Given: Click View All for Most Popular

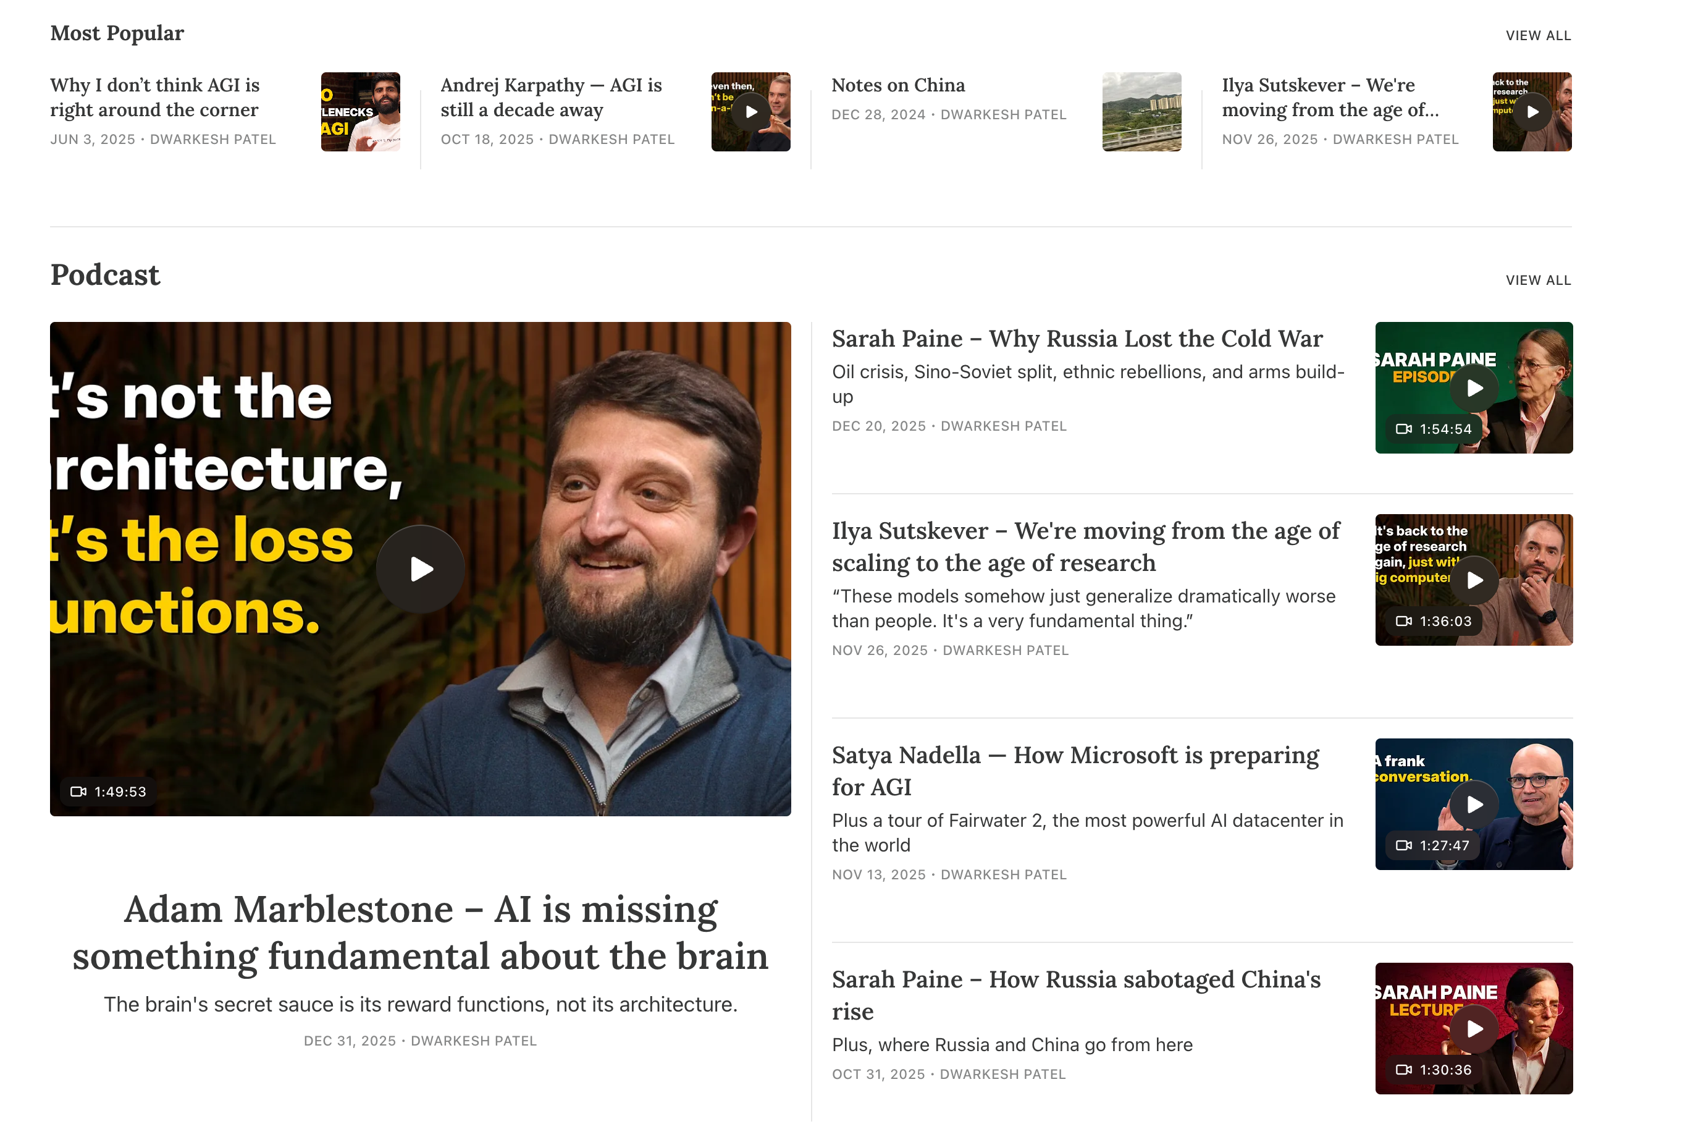Looking at the screenshot, I should click(x=1538, y=36).
